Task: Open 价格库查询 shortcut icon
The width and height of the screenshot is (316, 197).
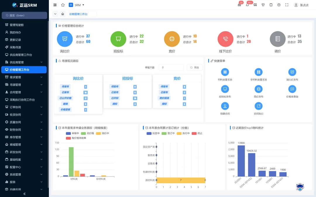Action: [292, 89]
